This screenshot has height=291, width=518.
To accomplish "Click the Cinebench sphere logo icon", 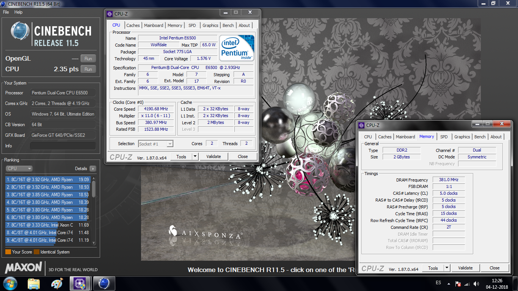I will 20,31.
